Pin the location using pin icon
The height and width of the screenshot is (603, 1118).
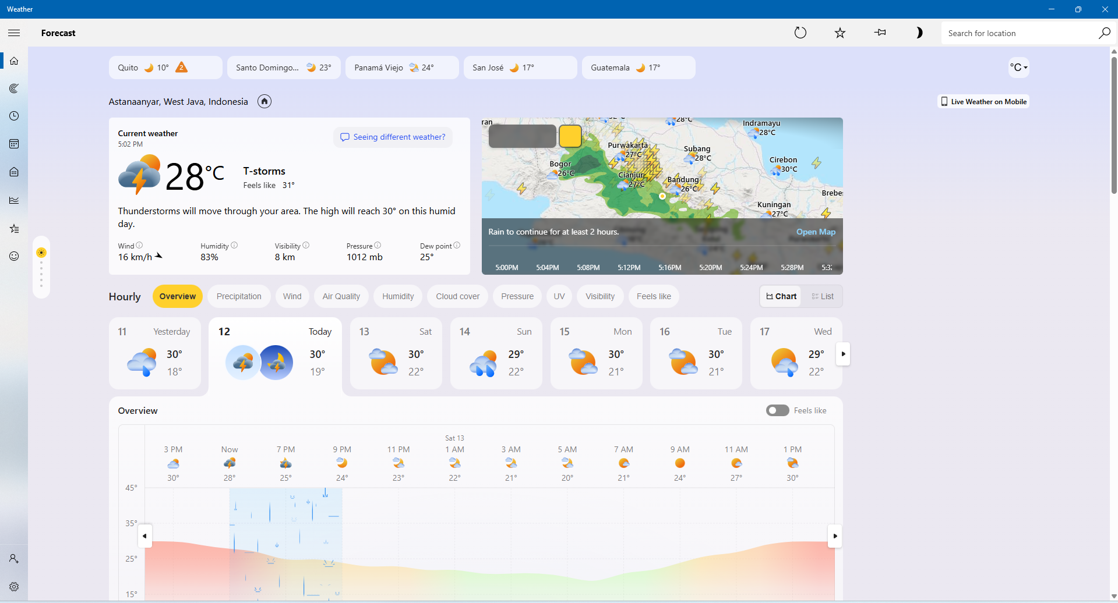880,33
